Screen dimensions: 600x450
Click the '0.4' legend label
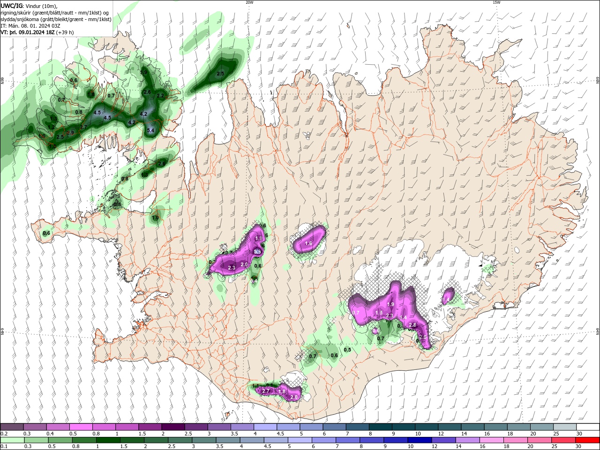[x=50, y=434]
